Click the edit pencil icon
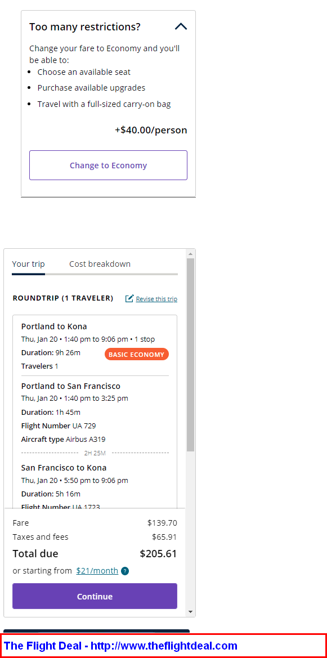Viewport: 327px width, 658px height. coord(129,298)
